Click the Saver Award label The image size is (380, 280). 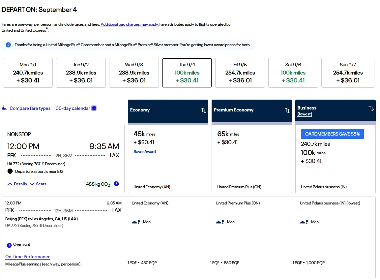(145, 151)
